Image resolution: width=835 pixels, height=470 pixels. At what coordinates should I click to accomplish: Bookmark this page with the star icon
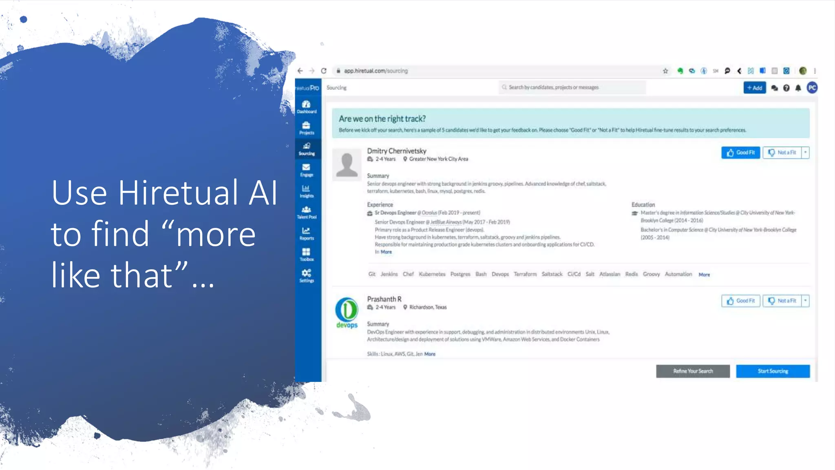tap(665, 71)
